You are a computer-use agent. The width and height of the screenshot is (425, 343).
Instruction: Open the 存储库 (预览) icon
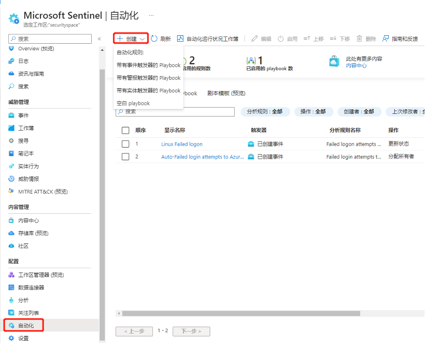11,233
